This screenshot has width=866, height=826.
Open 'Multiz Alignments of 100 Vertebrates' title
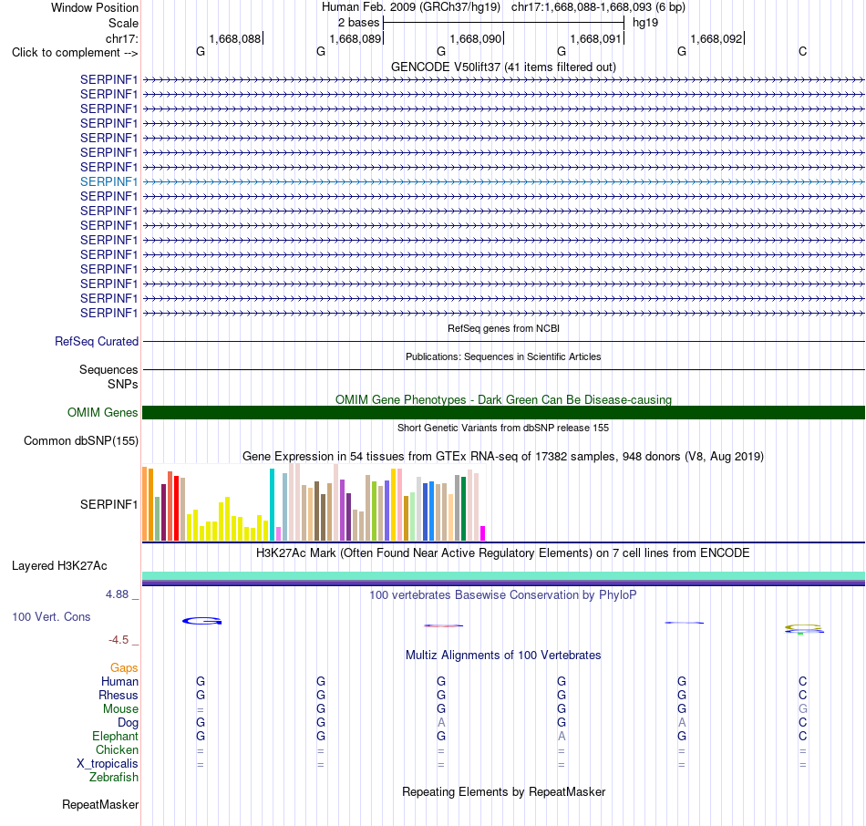point(503,656)
